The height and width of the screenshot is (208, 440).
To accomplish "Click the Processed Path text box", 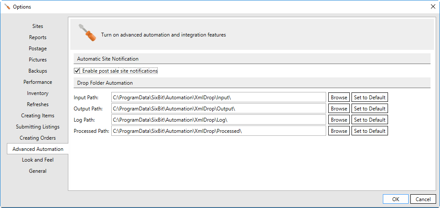I will click(219, 131).
